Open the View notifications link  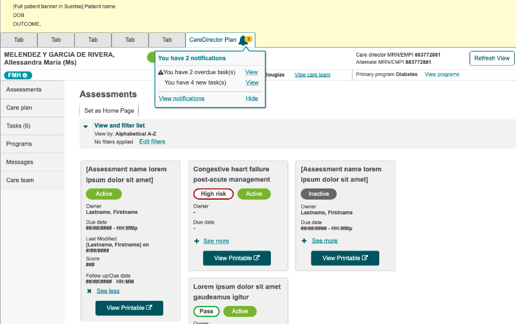[x=181, y=99]
